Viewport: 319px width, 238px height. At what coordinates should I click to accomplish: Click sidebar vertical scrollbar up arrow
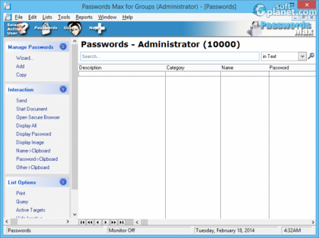(x=75, y=41)
